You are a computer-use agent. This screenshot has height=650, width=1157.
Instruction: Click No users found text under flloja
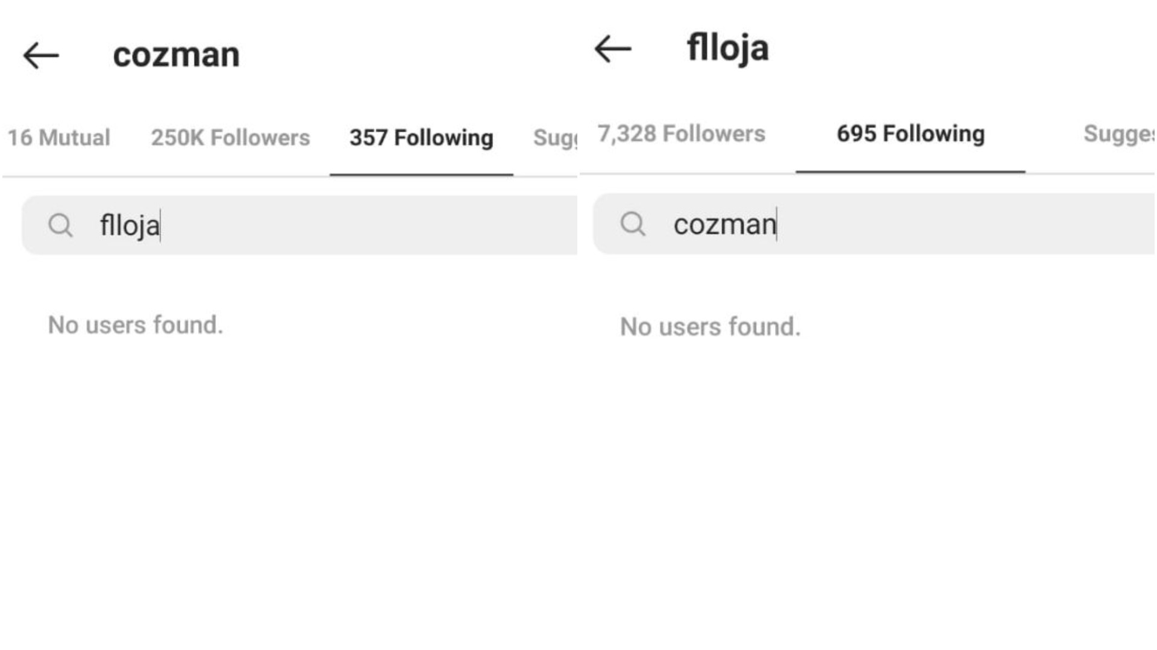(710, 327)
